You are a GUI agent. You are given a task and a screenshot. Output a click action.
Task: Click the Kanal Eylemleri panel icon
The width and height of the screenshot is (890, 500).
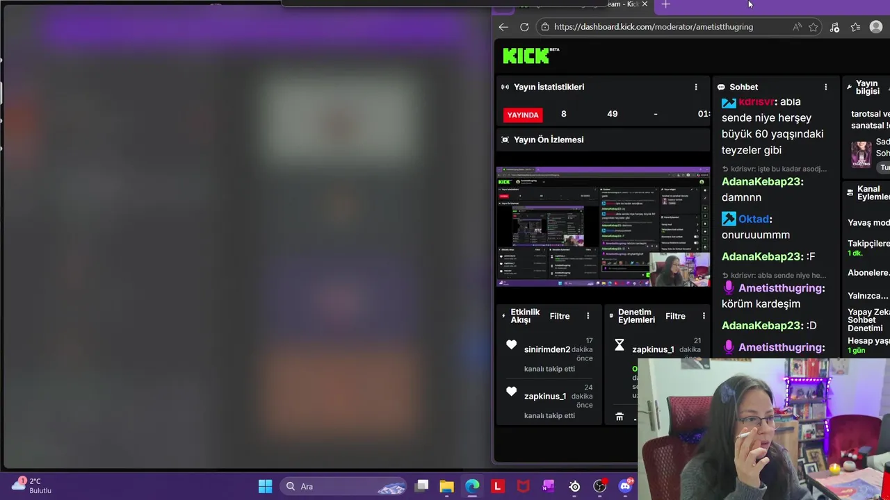850,192
